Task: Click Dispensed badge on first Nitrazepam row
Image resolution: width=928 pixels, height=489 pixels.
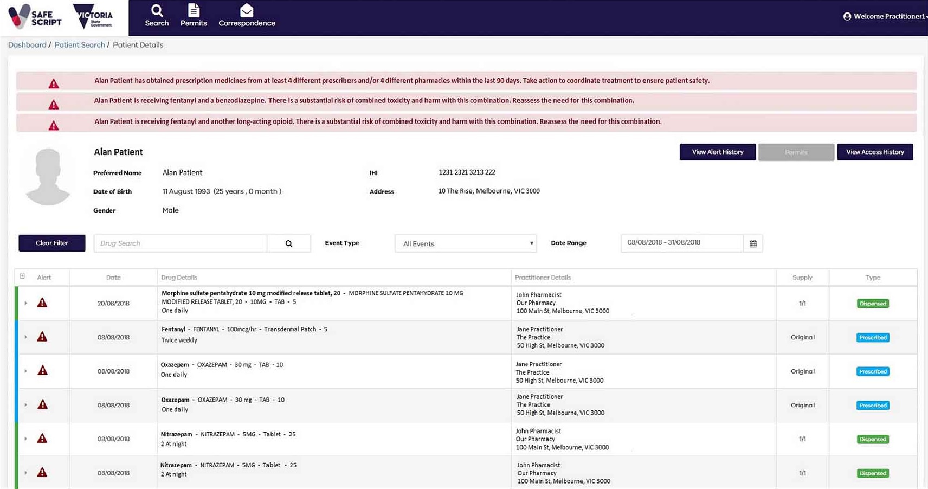Action: 873,439
